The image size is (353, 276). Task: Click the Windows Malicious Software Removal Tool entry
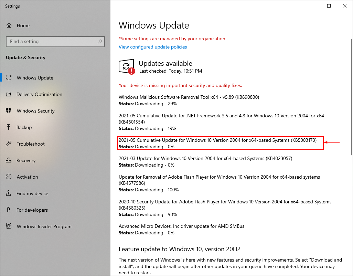tap(189, 97)
